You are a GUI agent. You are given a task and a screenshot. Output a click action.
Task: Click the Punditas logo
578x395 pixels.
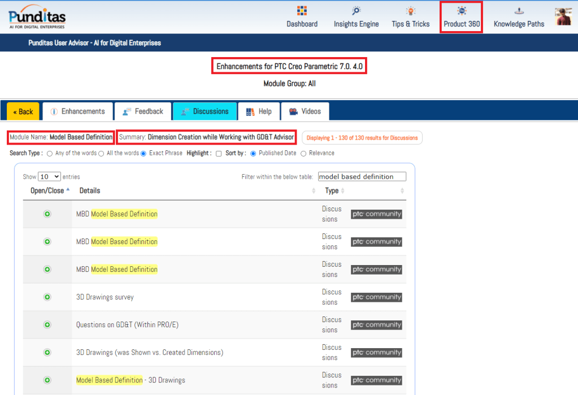[37, 17]
